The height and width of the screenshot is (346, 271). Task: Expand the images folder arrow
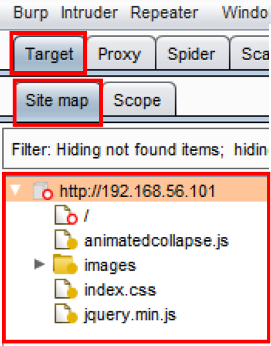coord(39,264)
